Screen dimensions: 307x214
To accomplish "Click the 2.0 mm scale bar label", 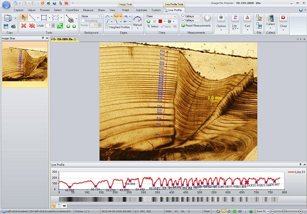I will coord(215,98).
